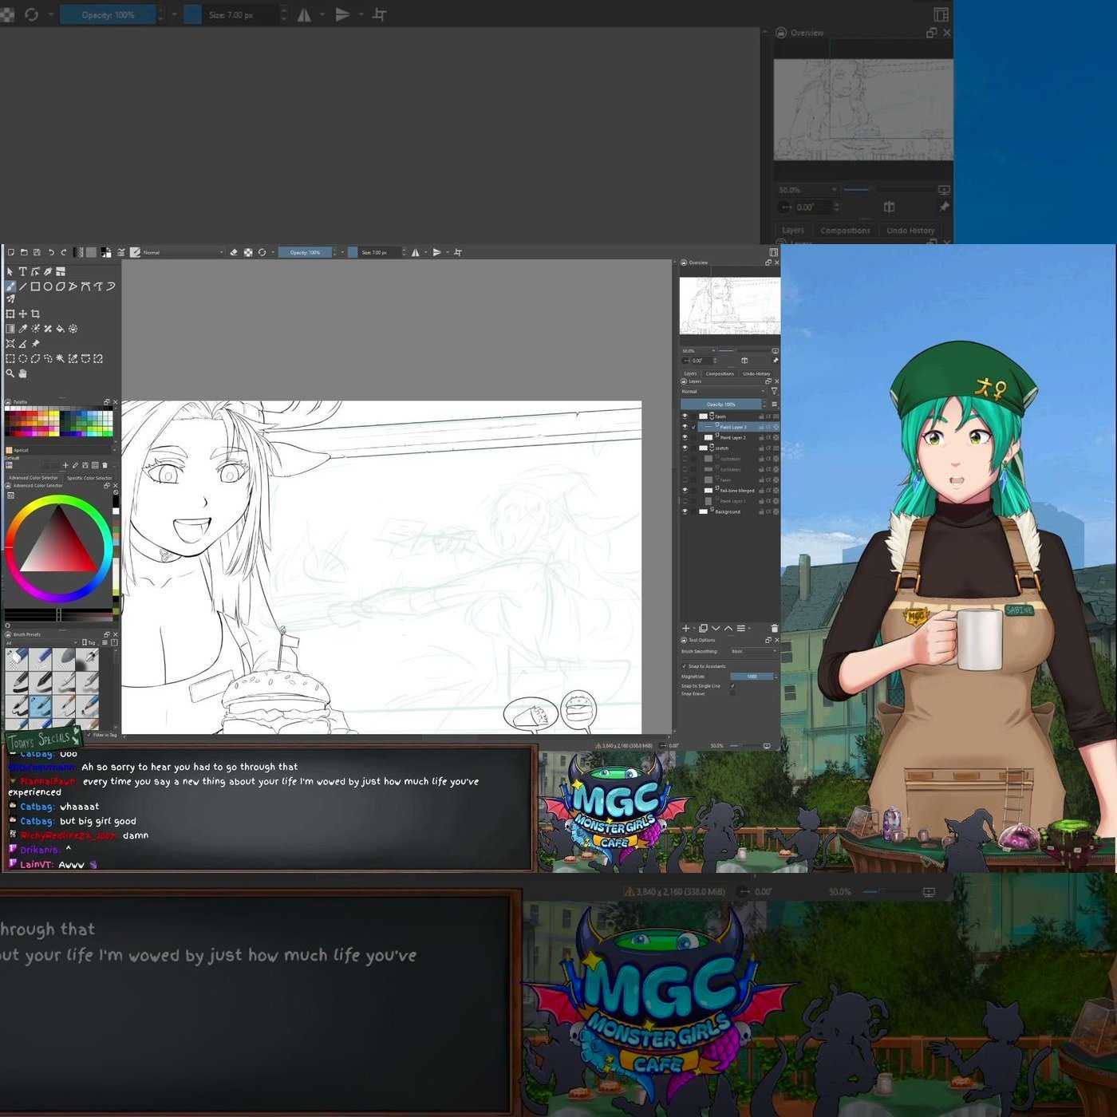Toggle eraser mode in the top toolbar

[234, 252]
